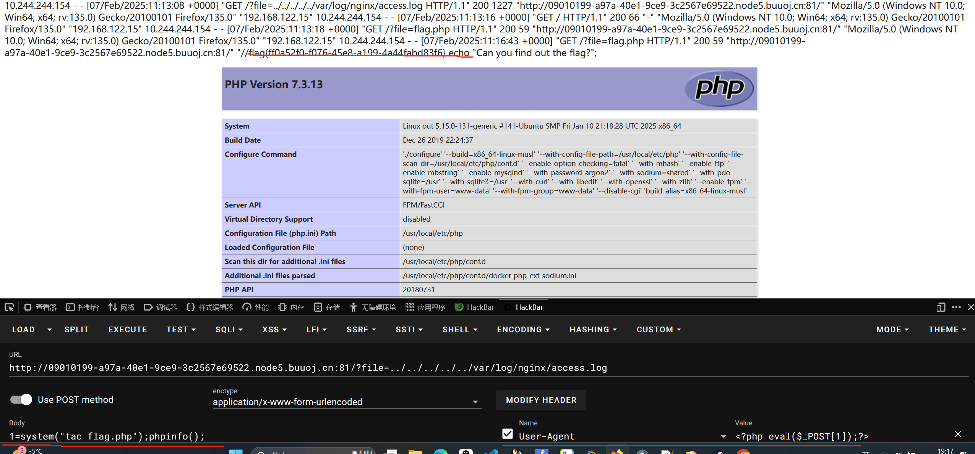Click the element picker icon in devtools
Image resolution: width=975 pixels, height=454 pixels.
coord(9,307)
